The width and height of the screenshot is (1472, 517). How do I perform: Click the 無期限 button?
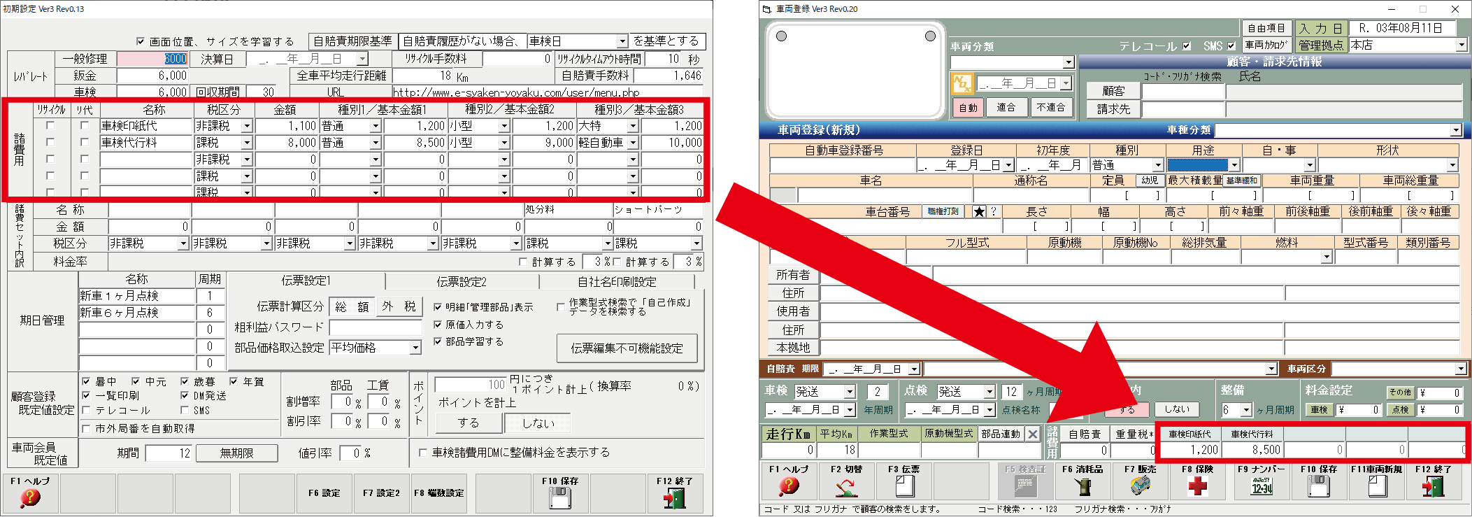236,453
